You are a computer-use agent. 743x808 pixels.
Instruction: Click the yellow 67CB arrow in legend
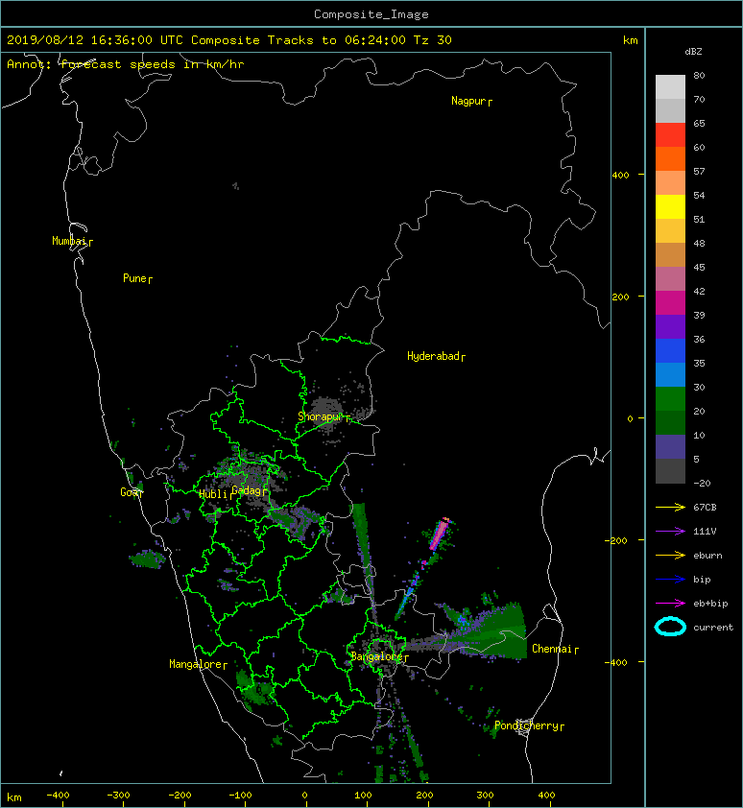coord(670,507)
